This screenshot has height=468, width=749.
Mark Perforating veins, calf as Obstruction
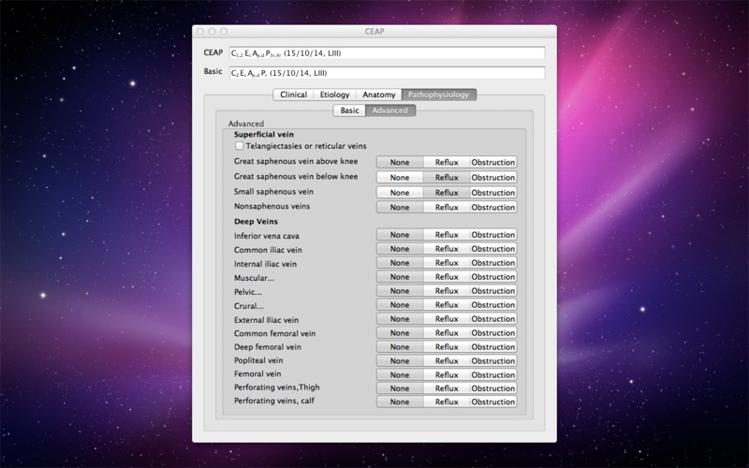point(493,402)
